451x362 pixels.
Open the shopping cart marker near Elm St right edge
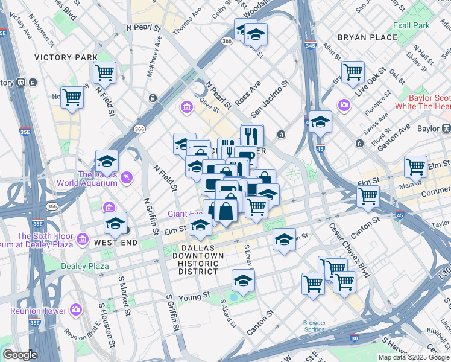(415, 168)
